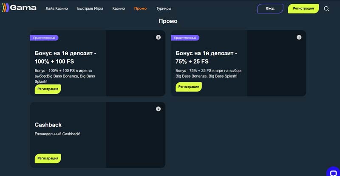Image resolution: width=340 pixels, height=176 pixels.
Task: Open info icon on Cashback card
Action: pos(158,109)
